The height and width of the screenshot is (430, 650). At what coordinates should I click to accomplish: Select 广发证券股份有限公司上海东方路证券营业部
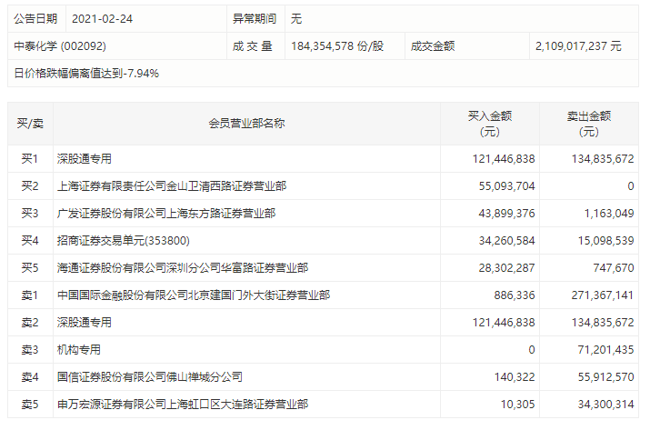pyautogui.click(x=166, y=214)
